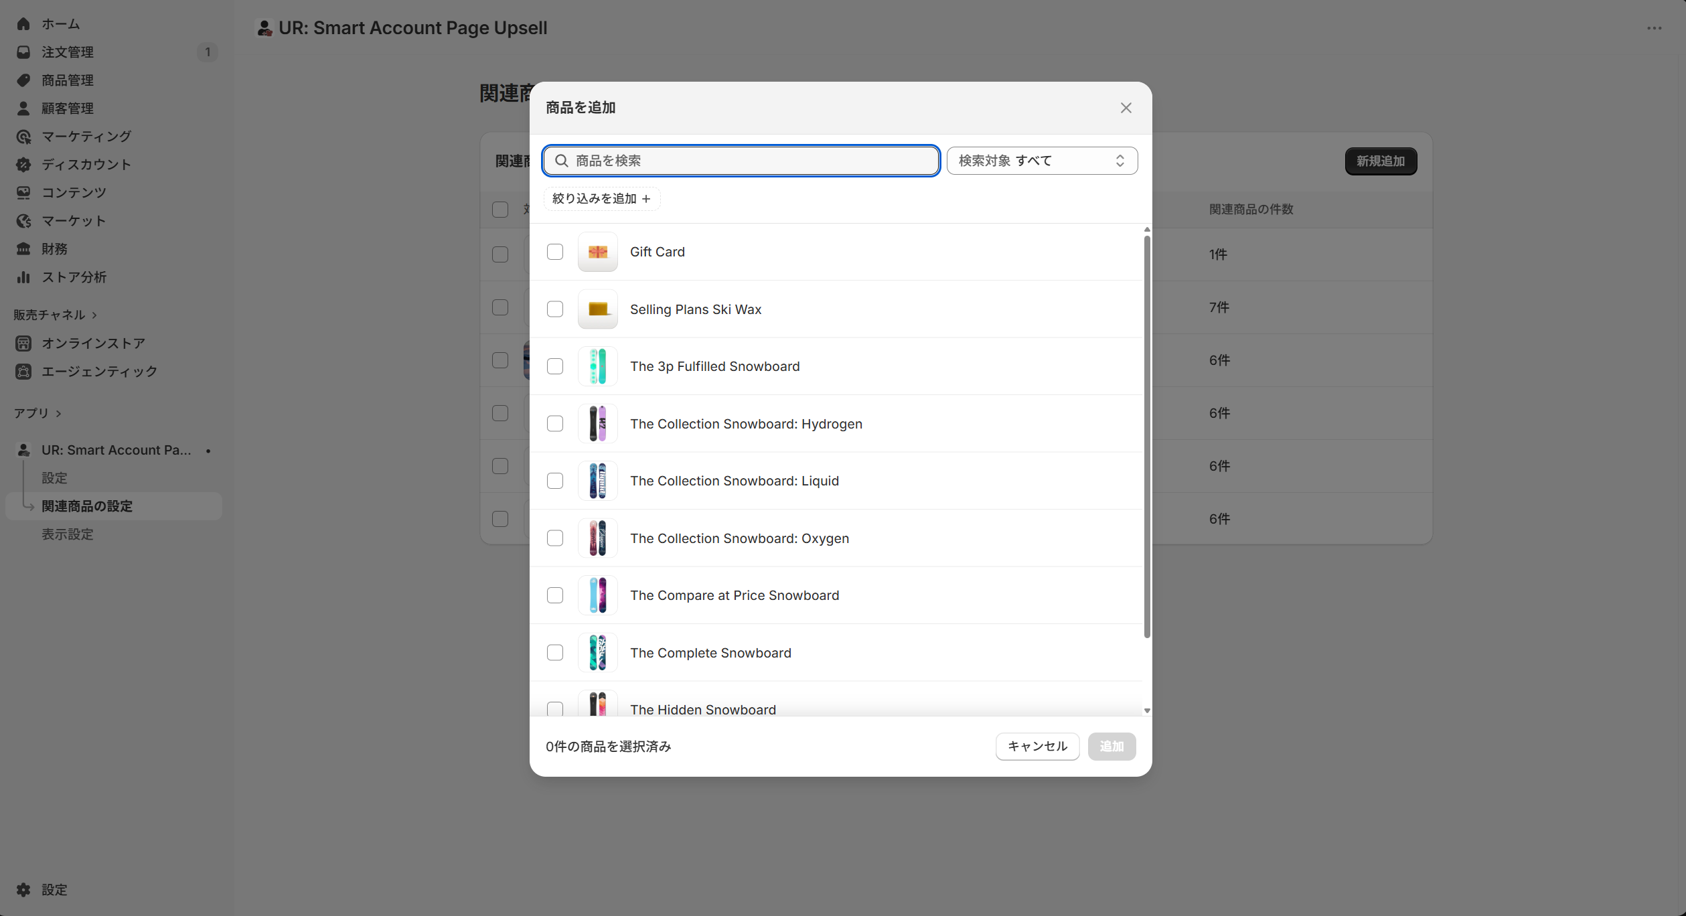Click the 商品を検索 search field

pyautogui.click(x=741, y=161)
